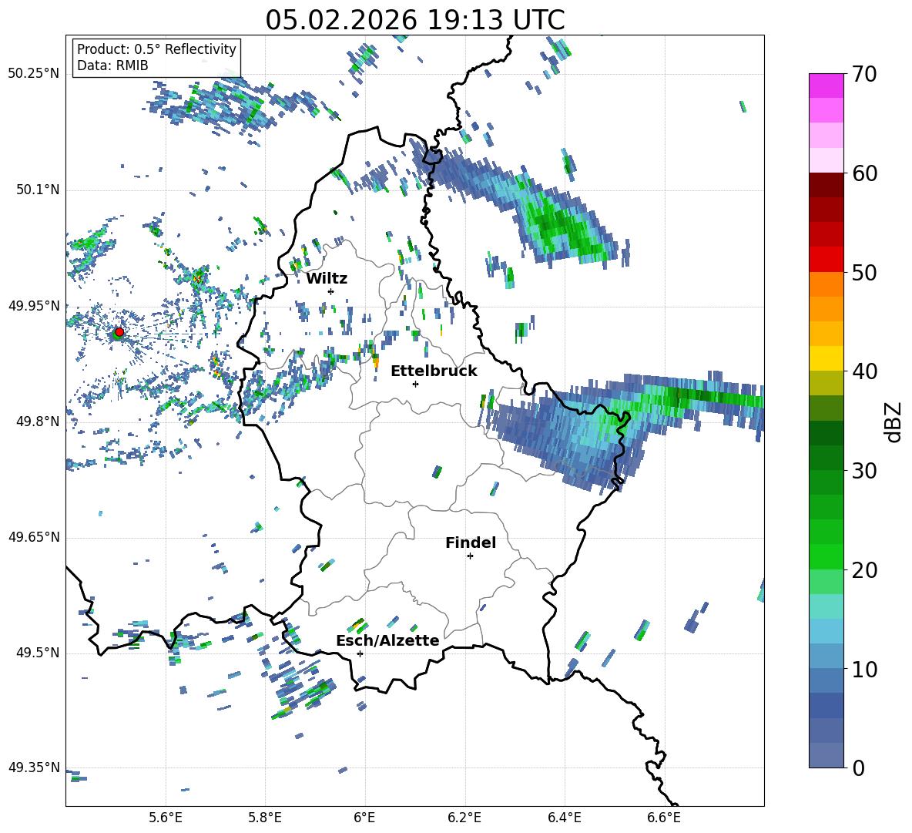This screenshot has height=833, width=912.
Task: Click the 50.25°N latitude label
Action: pyautogui.click(x=34, y=74)
